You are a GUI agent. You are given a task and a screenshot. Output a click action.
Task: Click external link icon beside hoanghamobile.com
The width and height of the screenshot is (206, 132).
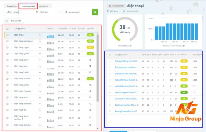pyautogui.click(x=136, y=111)
